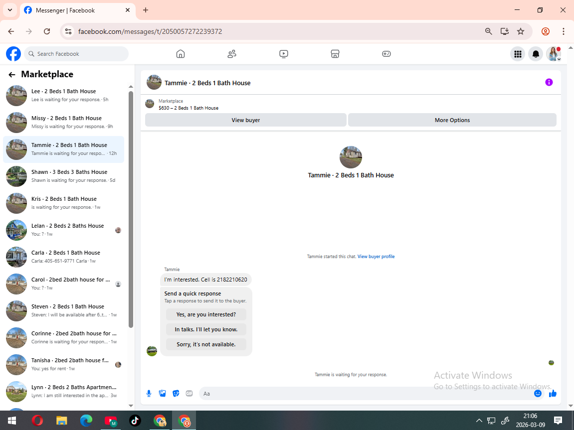The image size is (574, 430).
Task: Go back in browser history
Action: (x=11, y=31)
